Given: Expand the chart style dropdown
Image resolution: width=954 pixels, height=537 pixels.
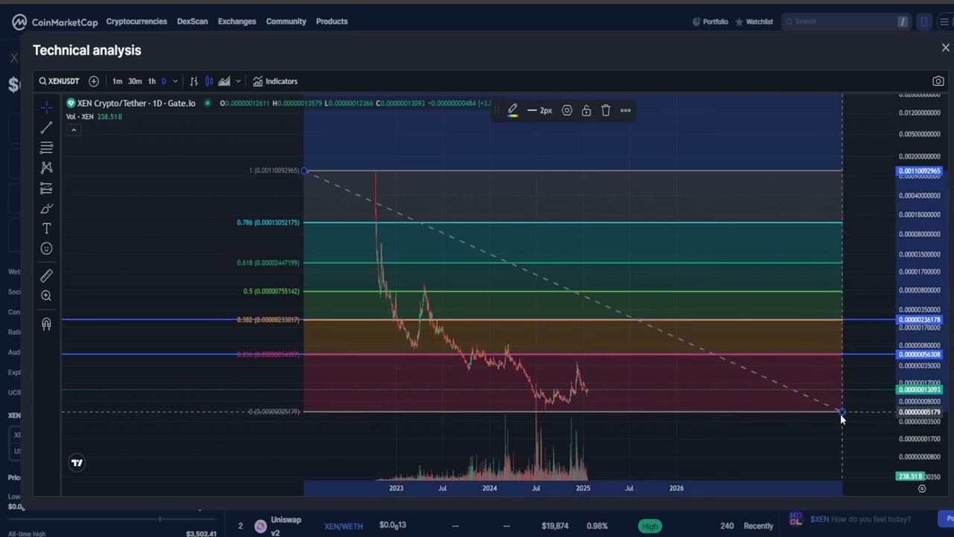Looking at the screenshot, I should pos(238,81).
